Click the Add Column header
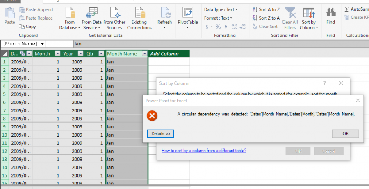This screenshot has width=369, height=189. pos(169,54)
